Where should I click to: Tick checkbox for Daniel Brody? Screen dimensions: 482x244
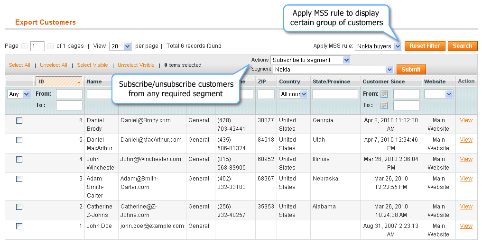19,121
